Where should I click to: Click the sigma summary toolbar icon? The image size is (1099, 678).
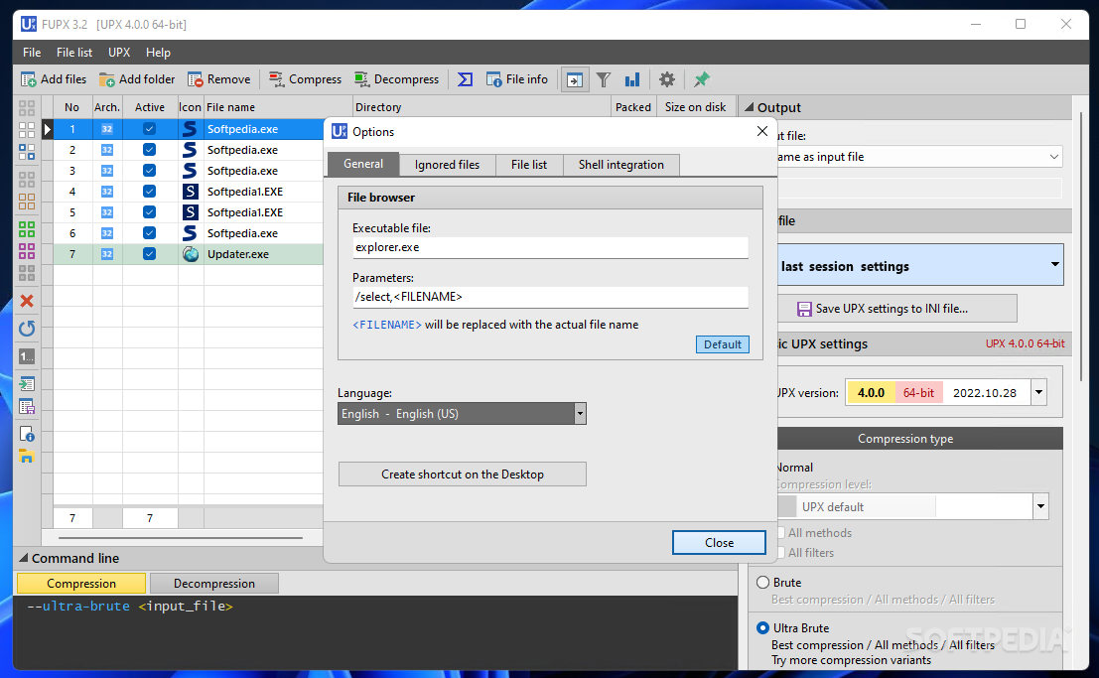click(465, 79)
